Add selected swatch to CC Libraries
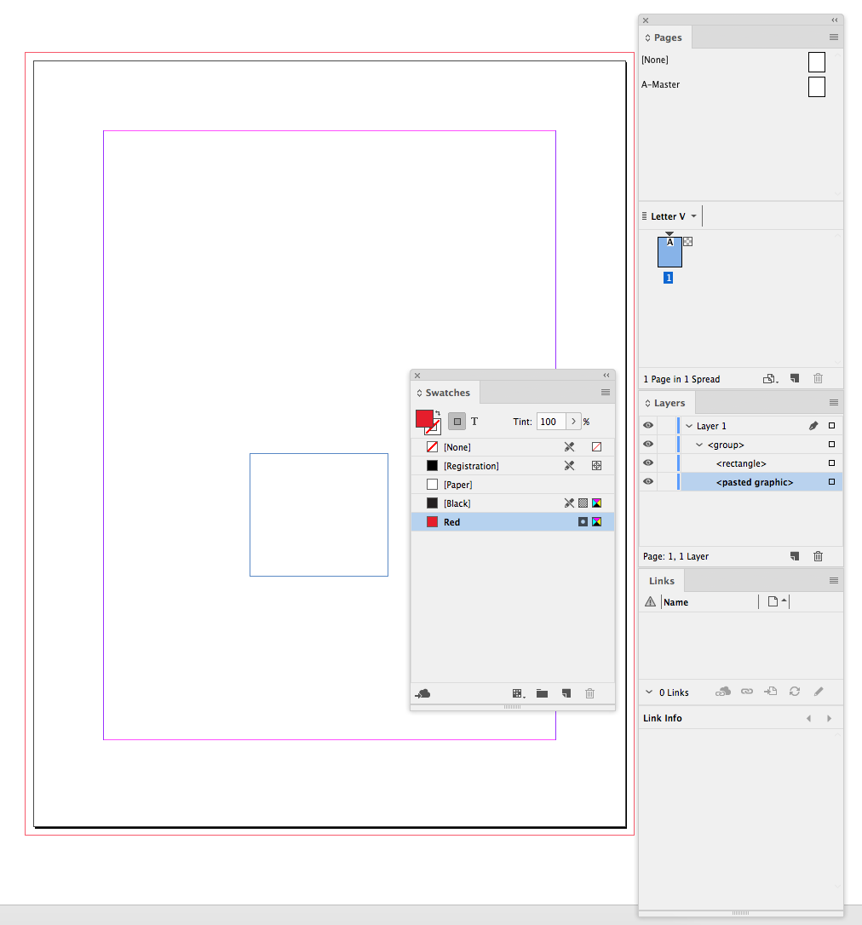 [423, 693]
